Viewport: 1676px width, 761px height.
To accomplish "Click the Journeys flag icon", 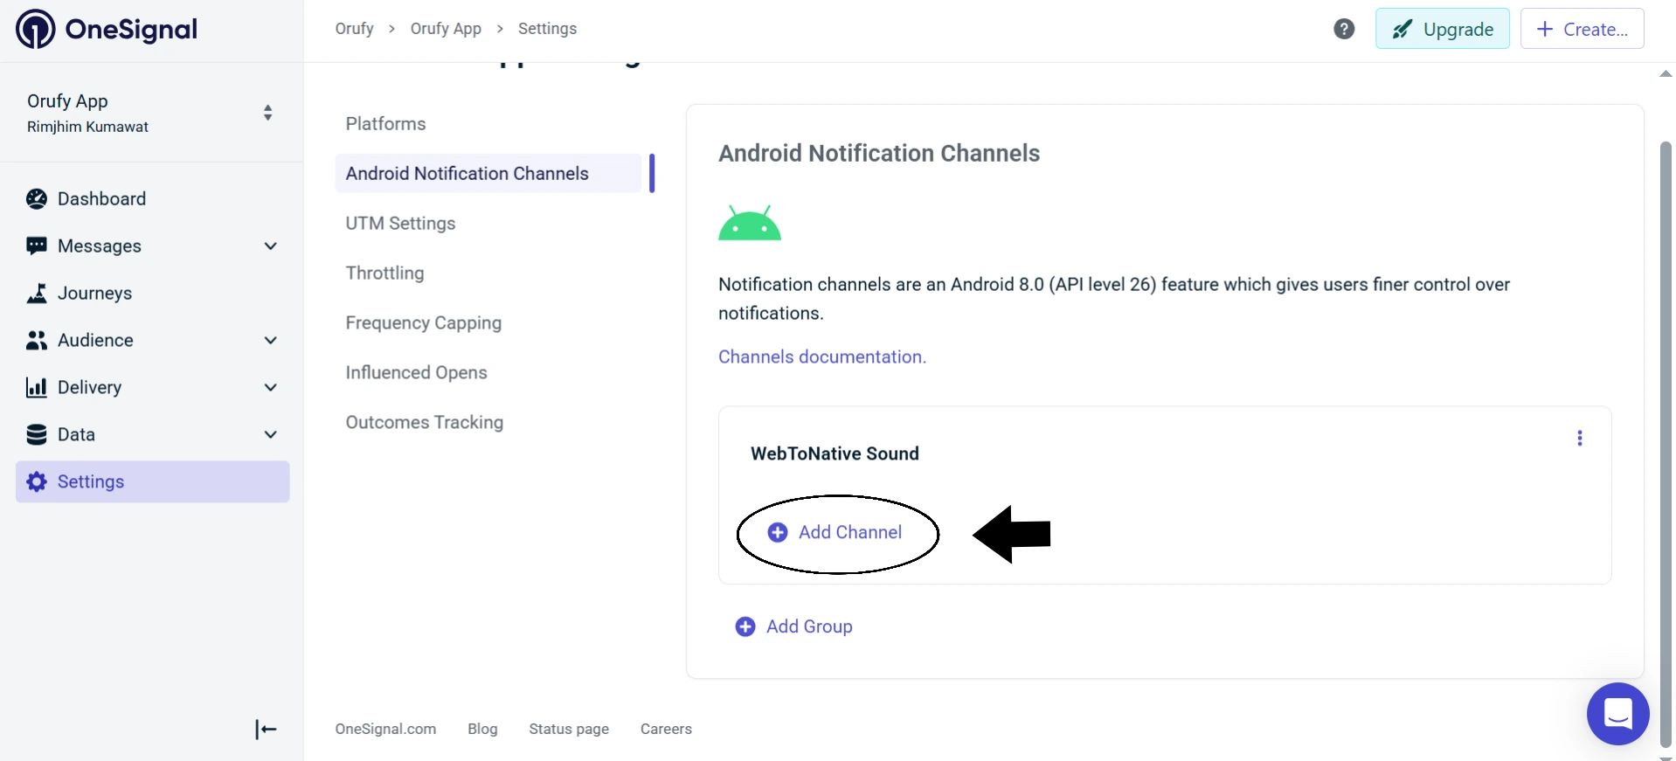I will click(37, 294).
